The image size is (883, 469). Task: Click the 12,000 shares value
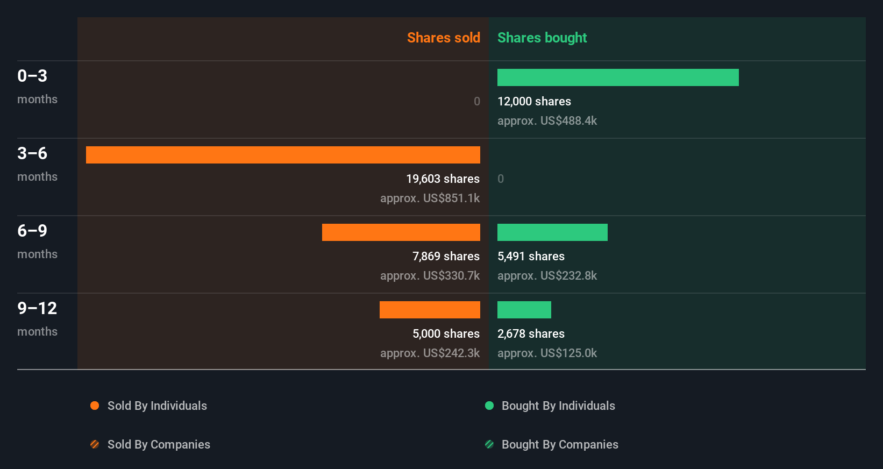point(534,101)
